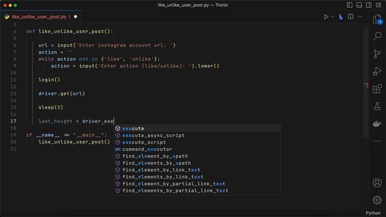Viewport: 386px width, 217px height.
Task: Click the blue extension icon beside run
Action: click(341, 17)
